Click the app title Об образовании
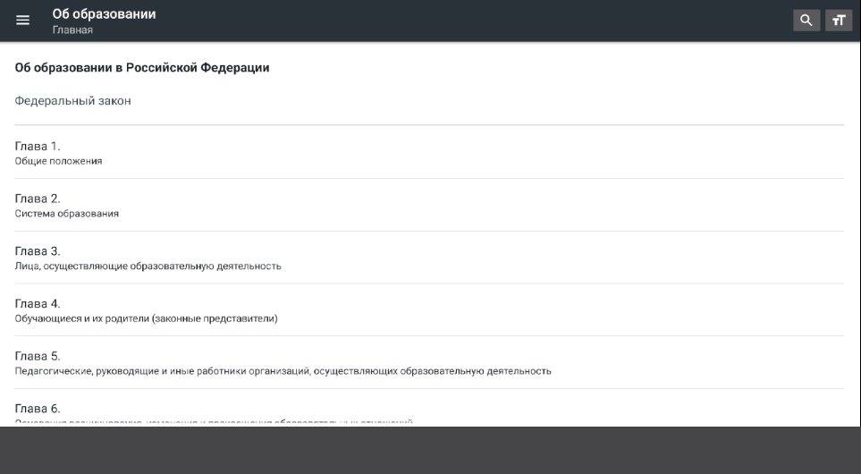This screenshot has height=474, width=861. [x=104, y=14]
